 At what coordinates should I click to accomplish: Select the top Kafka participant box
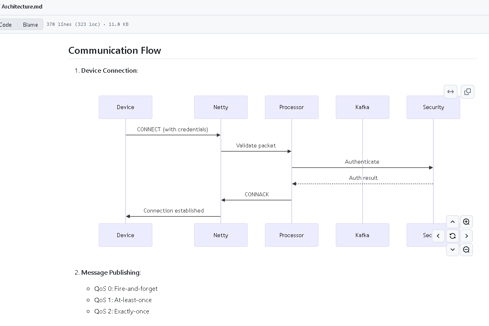click(x=362, y=107)
